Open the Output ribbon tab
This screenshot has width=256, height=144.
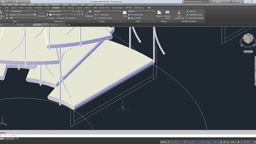coord(80,8)
